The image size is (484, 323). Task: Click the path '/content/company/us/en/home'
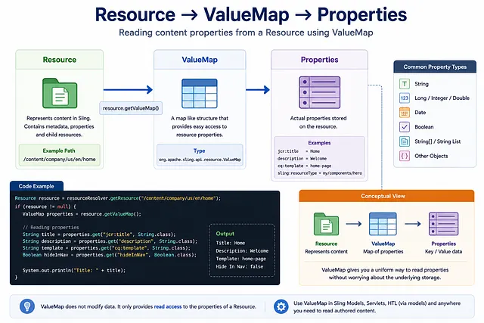[x=60, y=160]
